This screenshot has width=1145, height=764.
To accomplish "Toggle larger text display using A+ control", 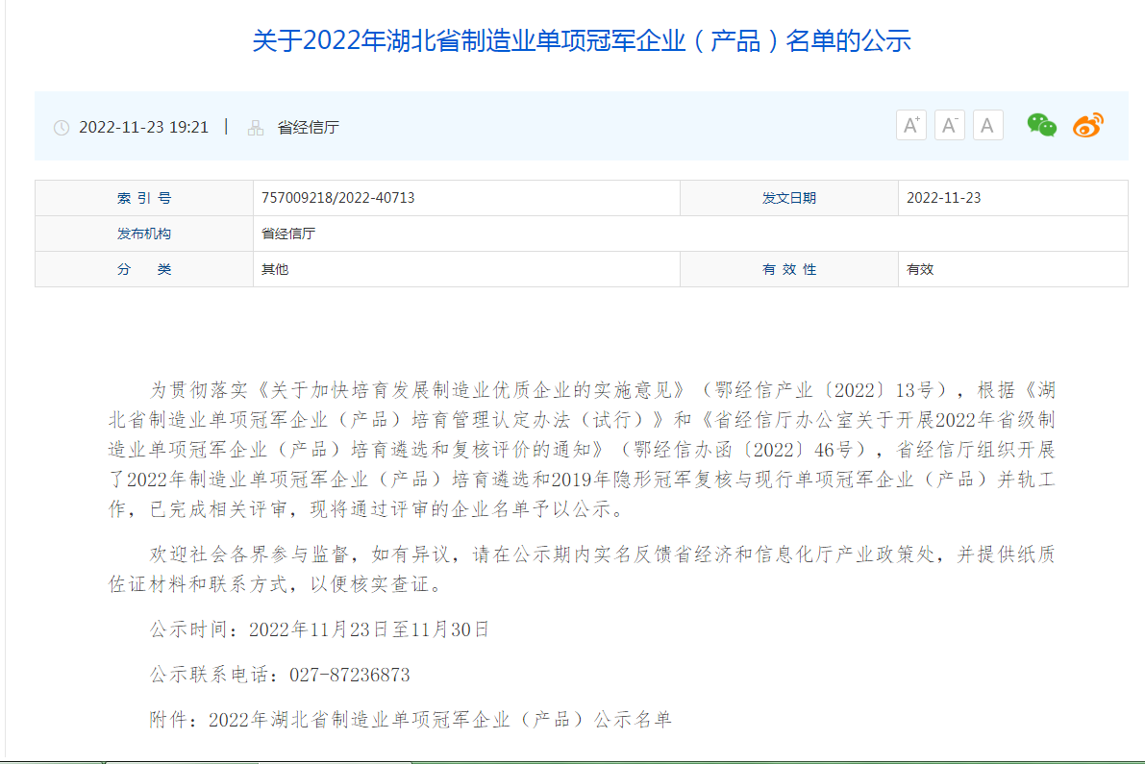I will point(910,125).
